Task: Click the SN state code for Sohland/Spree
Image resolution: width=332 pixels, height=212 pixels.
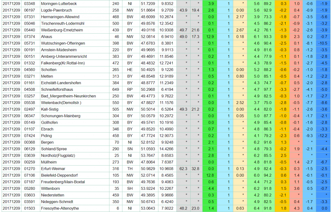Action: pos(130,149)
